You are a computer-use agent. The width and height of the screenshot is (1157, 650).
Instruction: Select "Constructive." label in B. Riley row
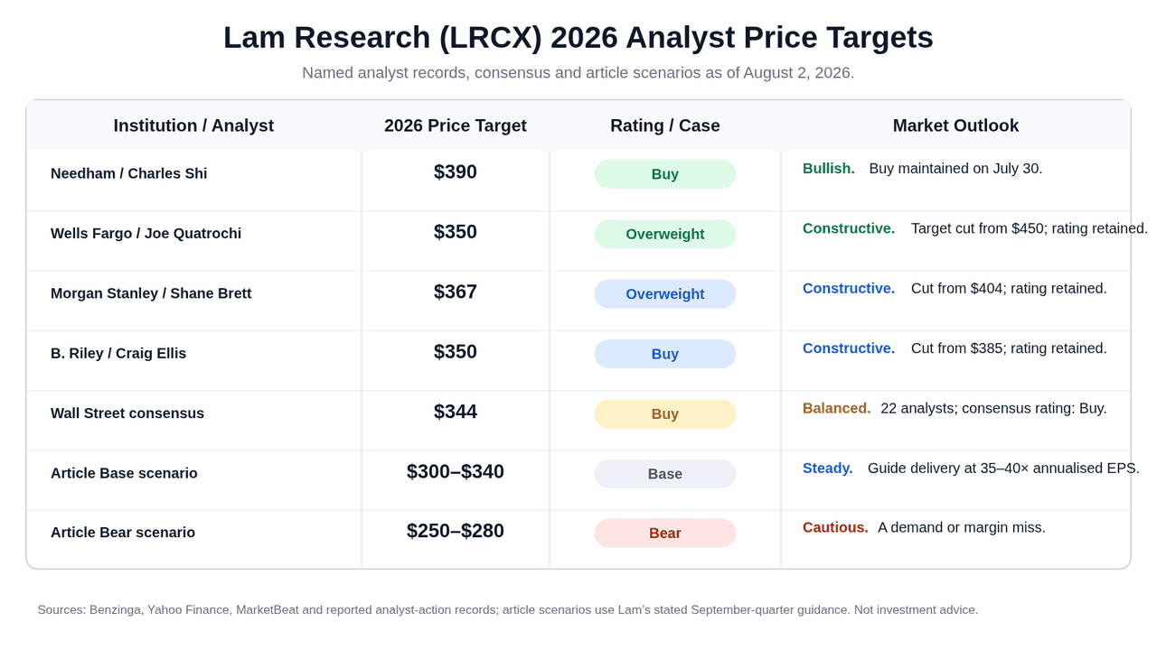pyautogui.click(x=849, y=348)
